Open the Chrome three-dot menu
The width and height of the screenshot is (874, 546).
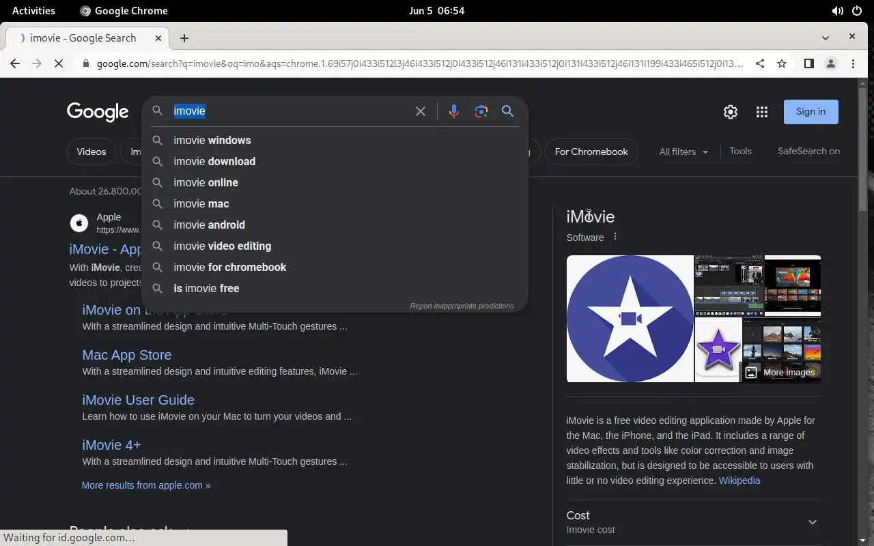pyautogui.click(x=854, y=63)
